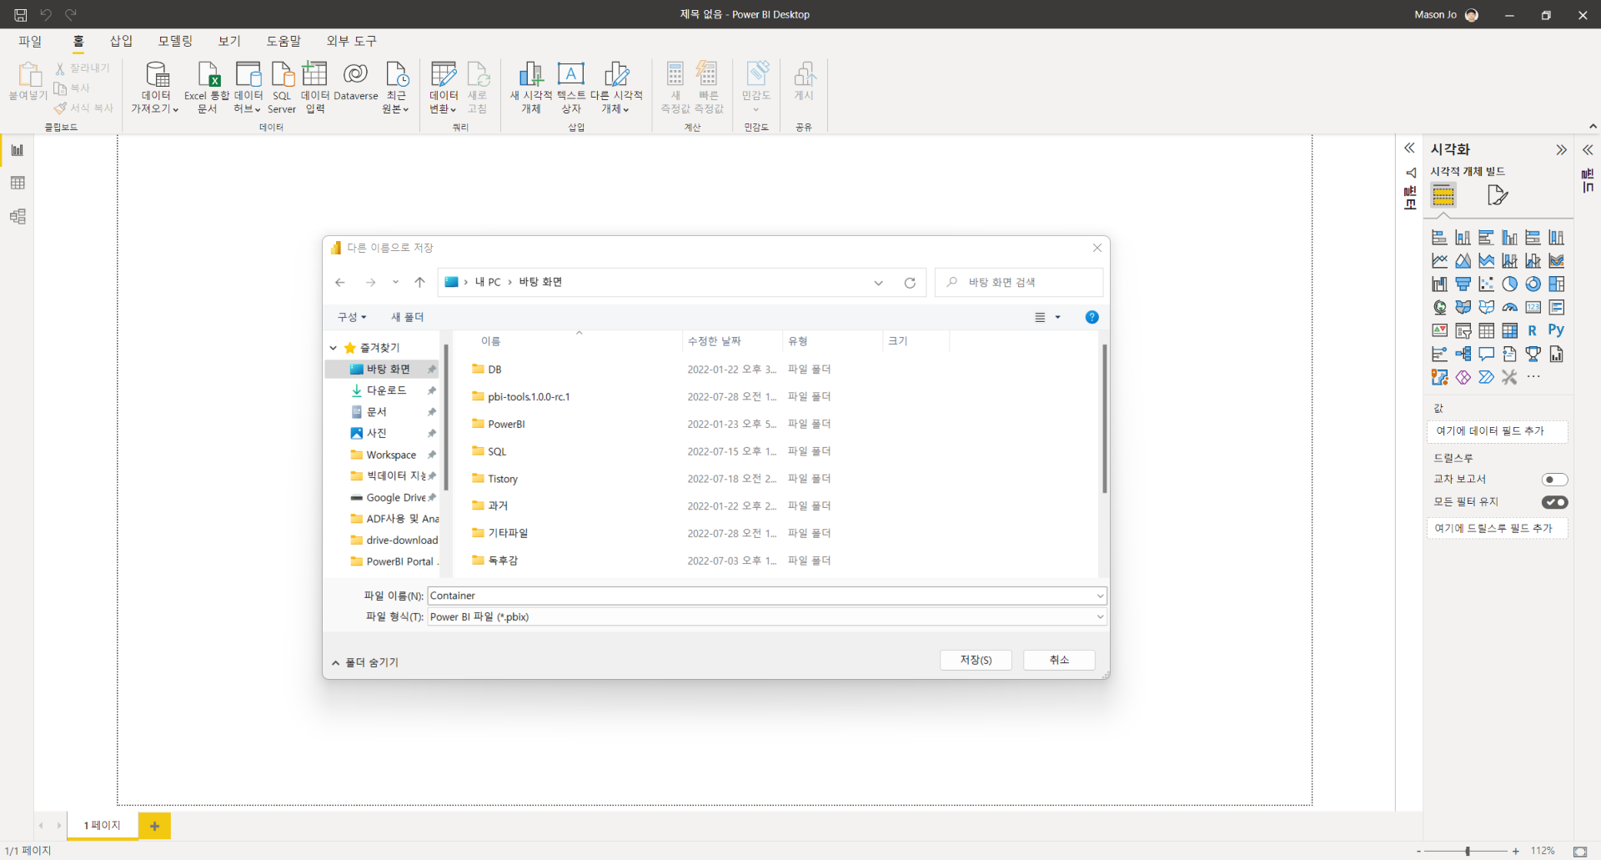Select the Python visual
The height and width of the screenshot is (860, 1601).
1556,330
